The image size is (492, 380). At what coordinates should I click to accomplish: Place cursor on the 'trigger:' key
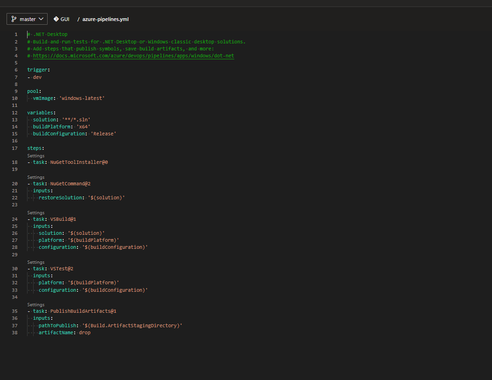click(x=38, y=70)
